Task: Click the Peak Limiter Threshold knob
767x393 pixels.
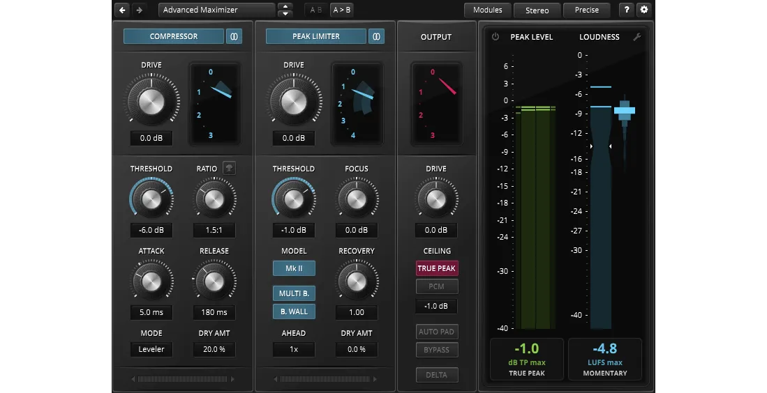Action: (294, 199)
